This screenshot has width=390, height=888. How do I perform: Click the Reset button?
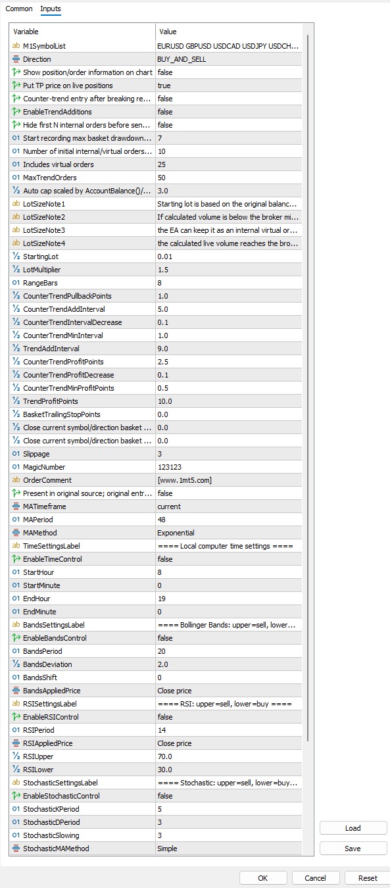(x=368, y=878)
